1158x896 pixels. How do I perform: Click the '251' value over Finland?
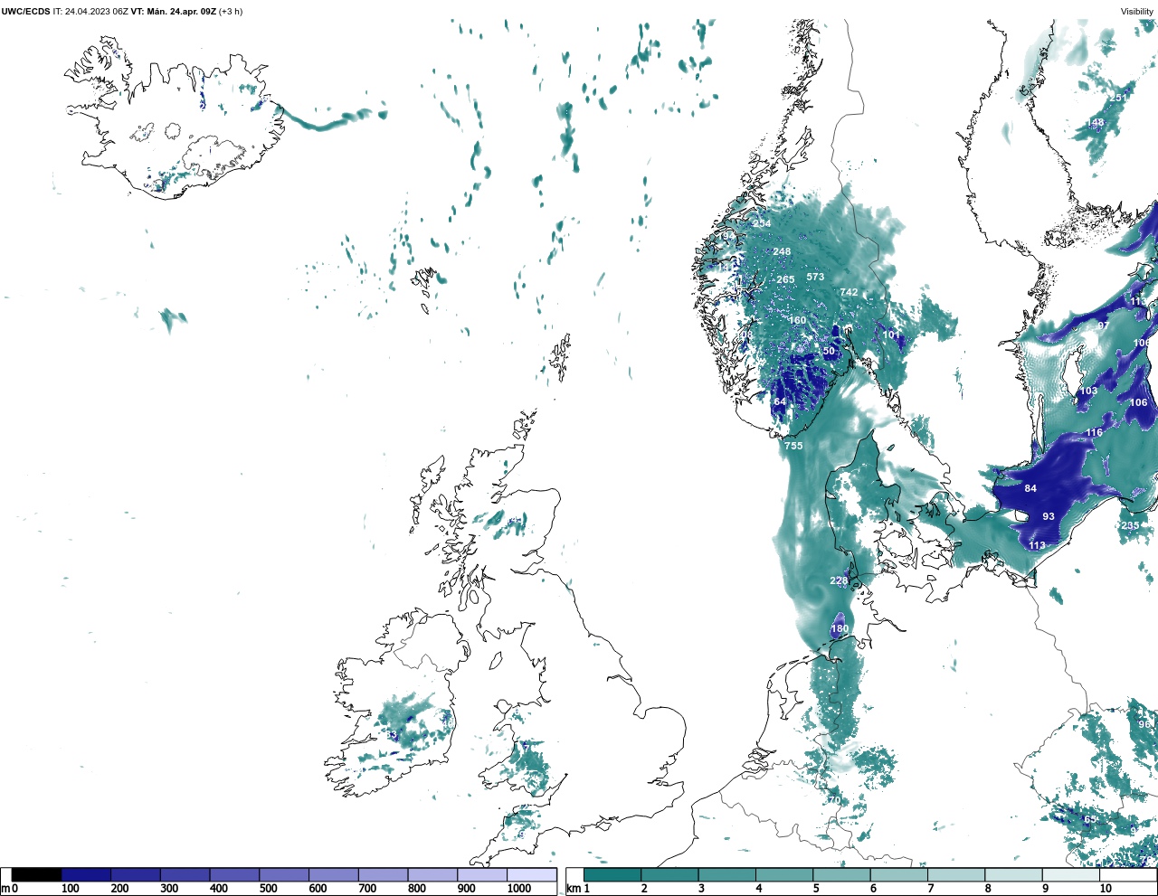pos(1120,98)
